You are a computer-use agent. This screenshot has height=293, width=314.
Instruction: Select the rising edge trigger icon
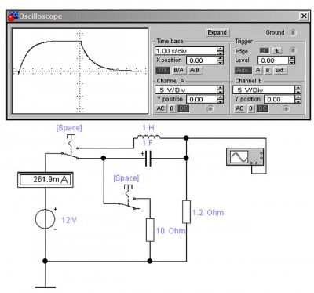(x=264, y=50)
